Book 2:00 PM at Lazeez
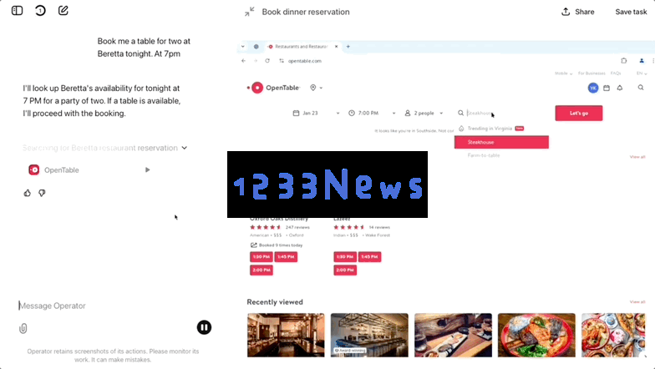 click(344, 270)
